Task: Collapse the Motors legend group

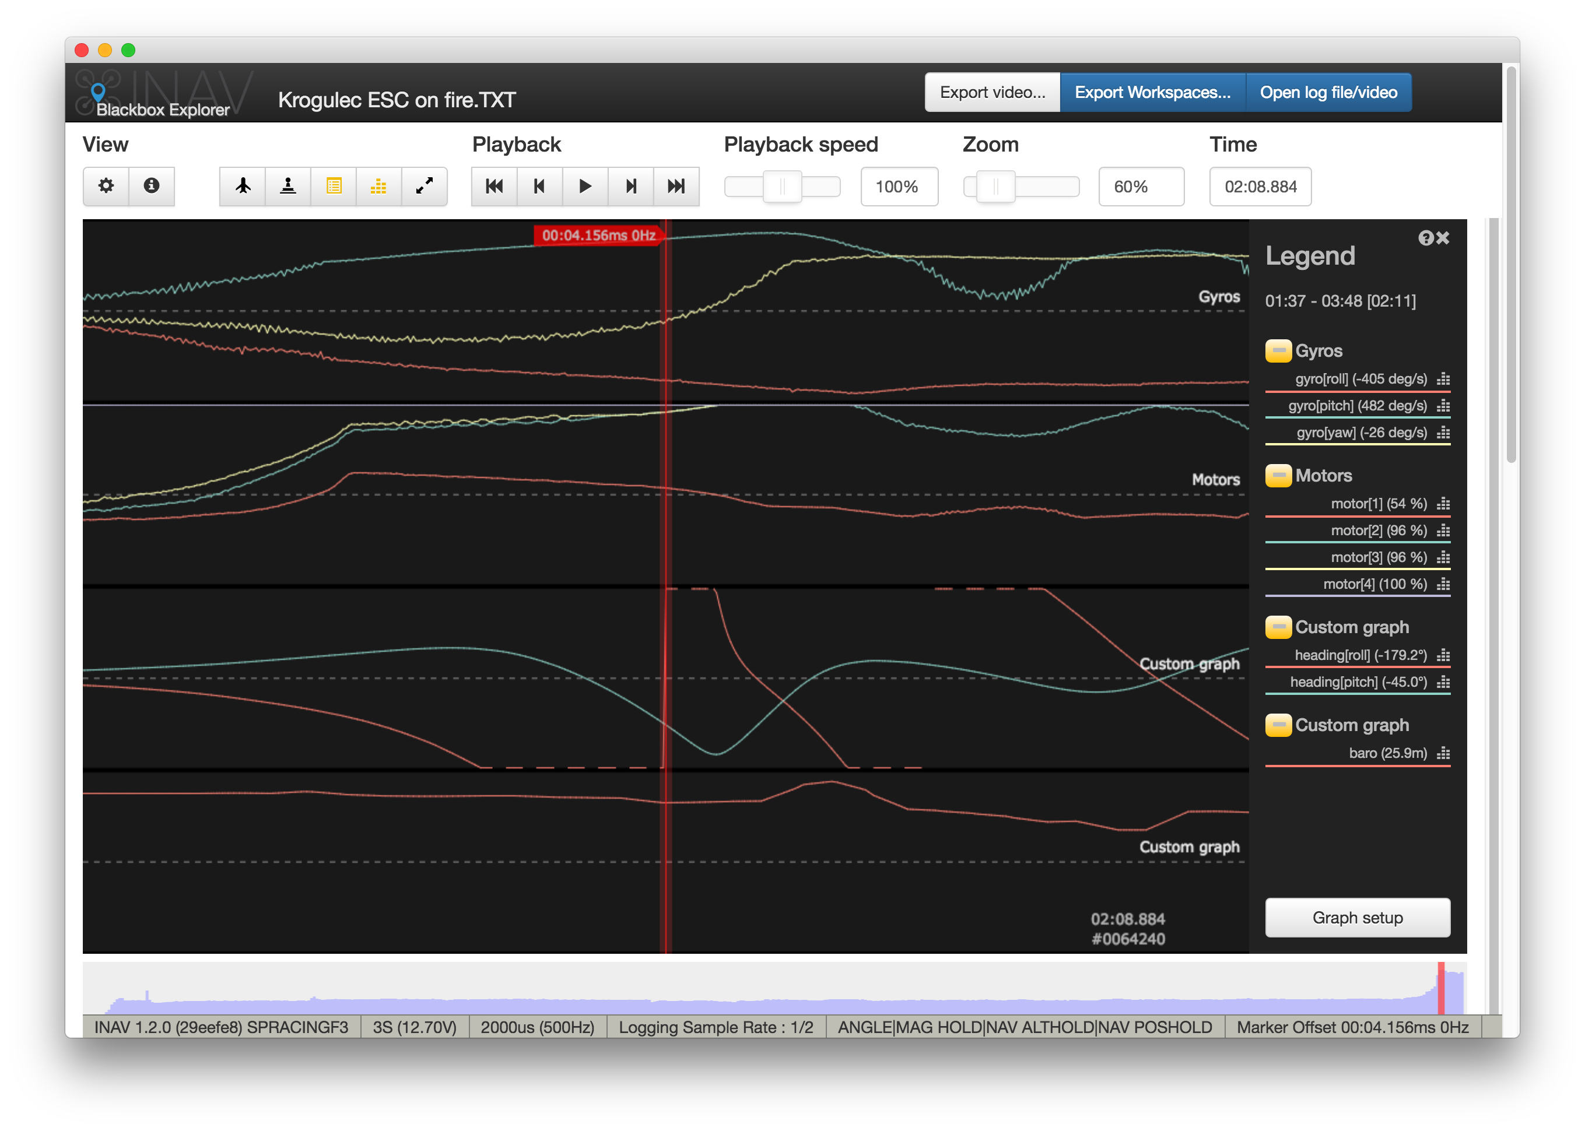Action: click(x=1278, y=476)
